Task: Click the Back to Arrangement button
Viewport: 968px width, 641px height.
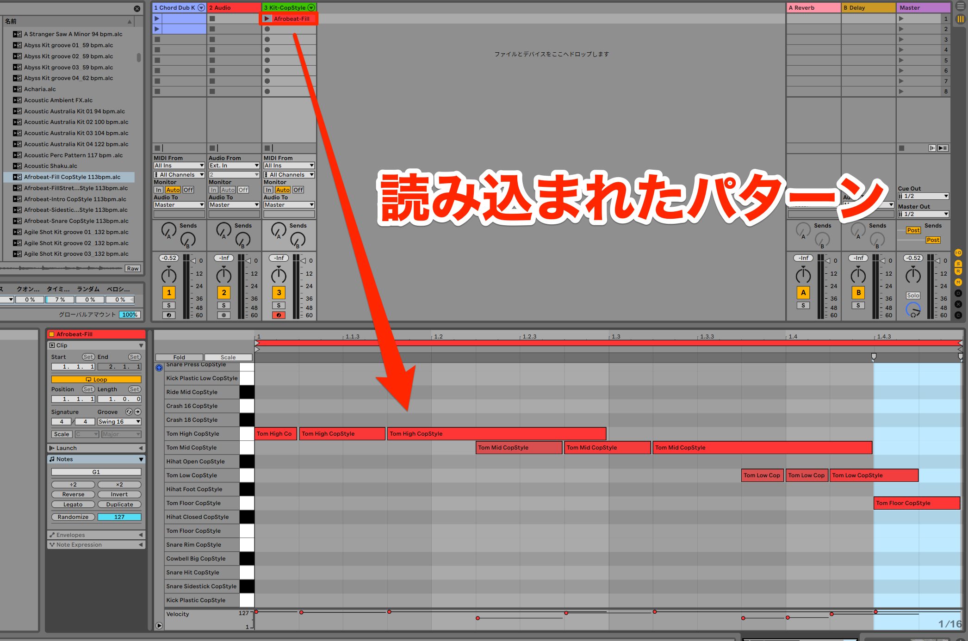Action: click(943, 148)
